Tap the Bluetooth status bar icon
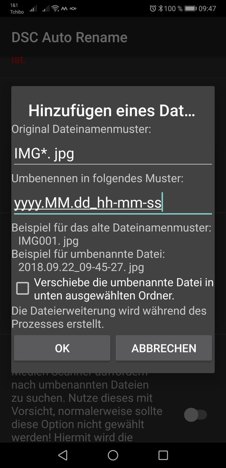This screenshot has height=468, width=226. click(160, 8)
